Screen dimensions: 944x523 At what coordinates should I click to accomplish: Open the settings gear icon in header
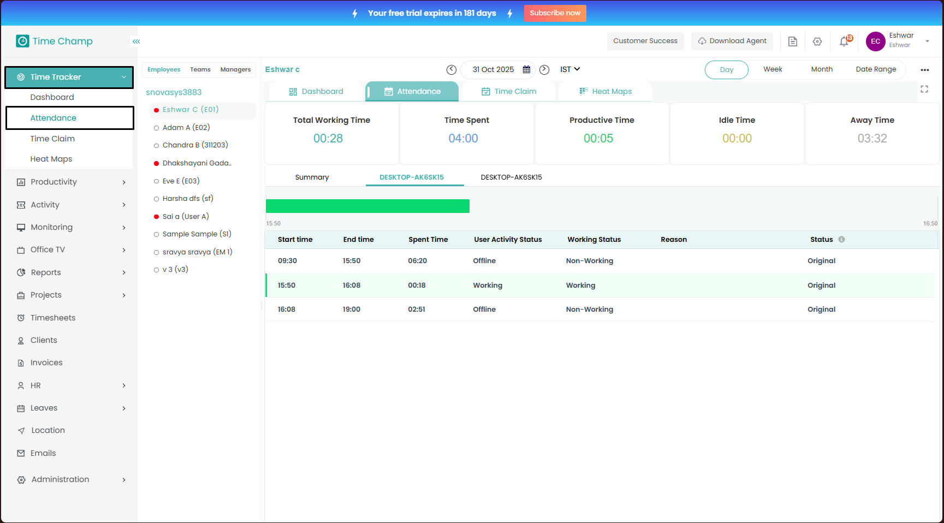(x=817, y=41)
